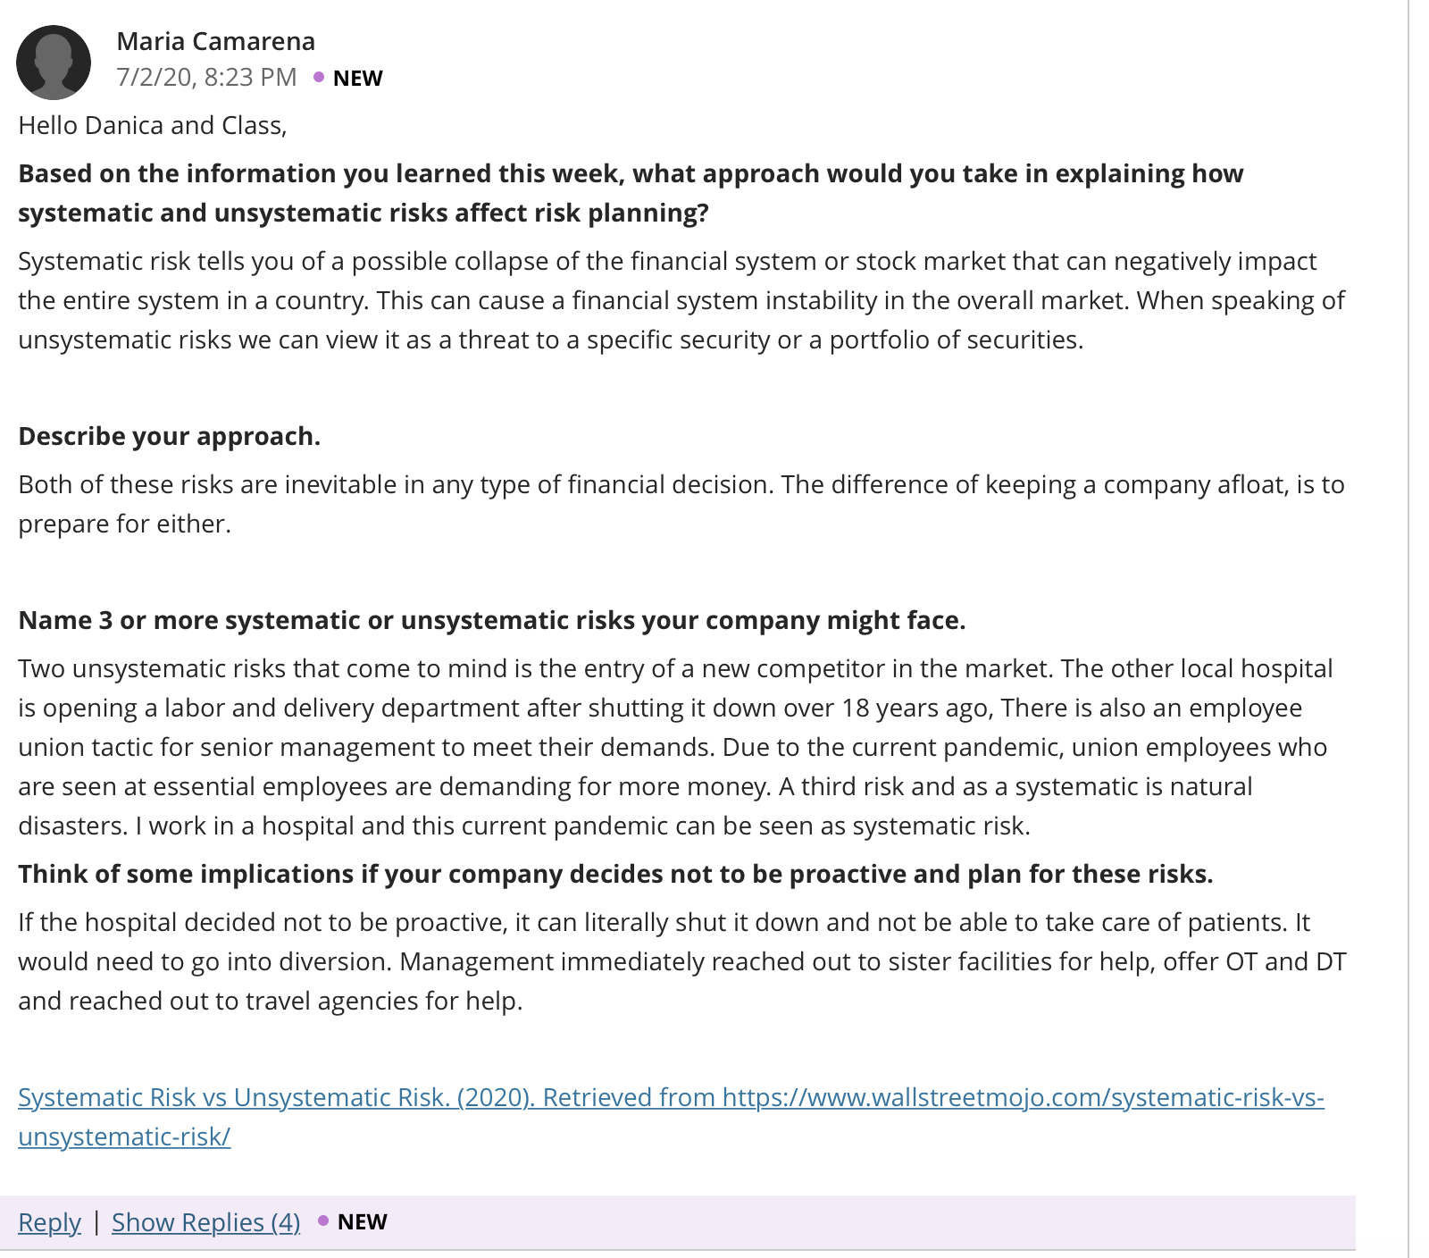Click the 'Describe your approach.' heading

(170, 436)
